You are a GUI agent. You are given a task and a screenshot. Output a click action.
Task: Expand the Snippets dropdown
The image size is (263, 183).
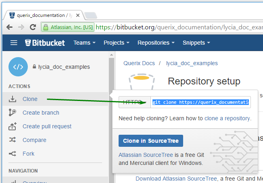coord(196,43)
